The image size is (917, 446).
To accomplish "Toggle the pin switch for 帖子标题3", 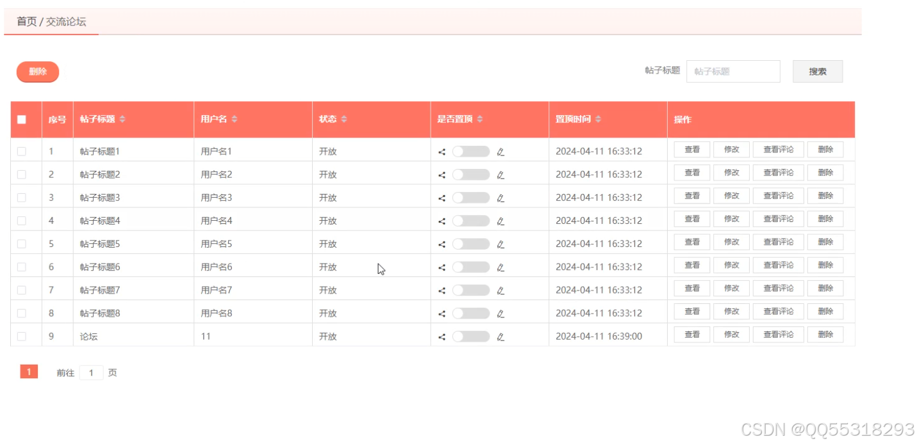I will 470,198.
